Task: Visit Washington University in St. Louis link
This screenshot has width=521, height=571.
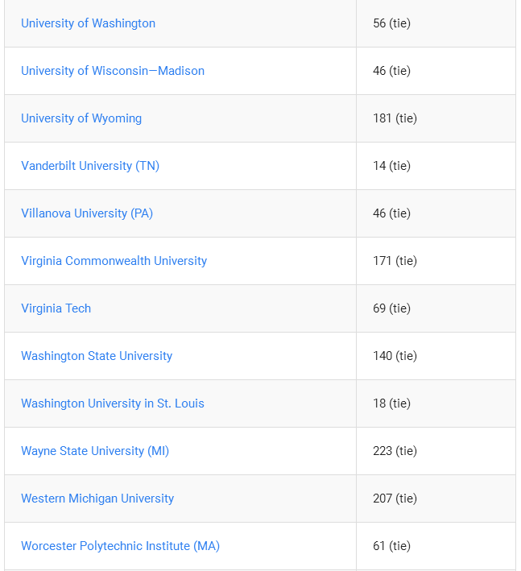Action: (113, 403)
